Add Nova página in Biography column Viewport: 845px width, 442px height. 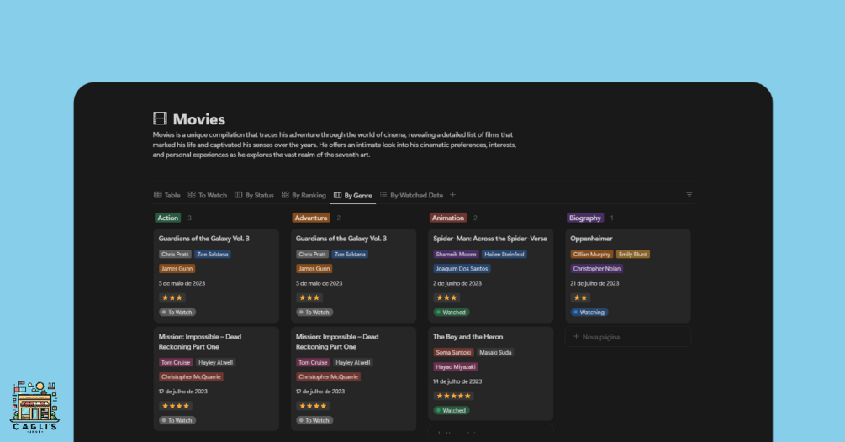pos(628,337)
